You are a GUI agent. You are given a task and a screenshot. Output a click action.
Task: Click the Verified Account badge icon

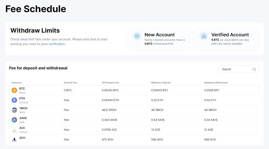tap(204, 36)
